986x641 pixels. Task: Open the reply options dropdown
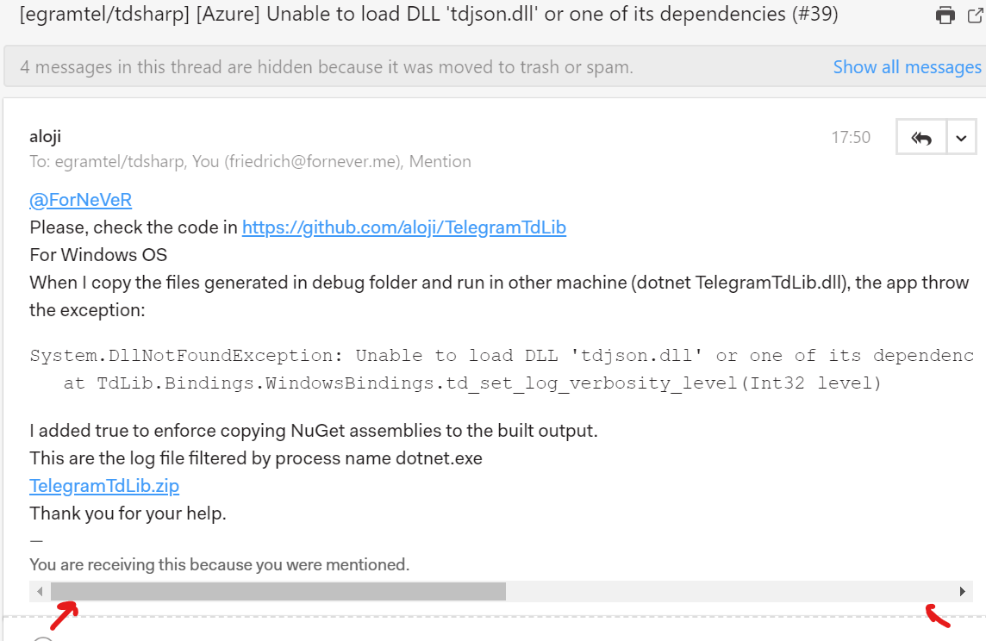960,136
